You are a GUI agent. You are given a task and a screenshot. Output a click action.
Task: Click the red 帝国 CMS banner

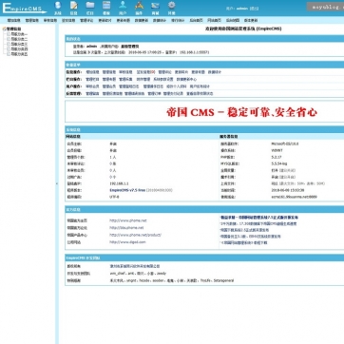click(x=241, y=112)
